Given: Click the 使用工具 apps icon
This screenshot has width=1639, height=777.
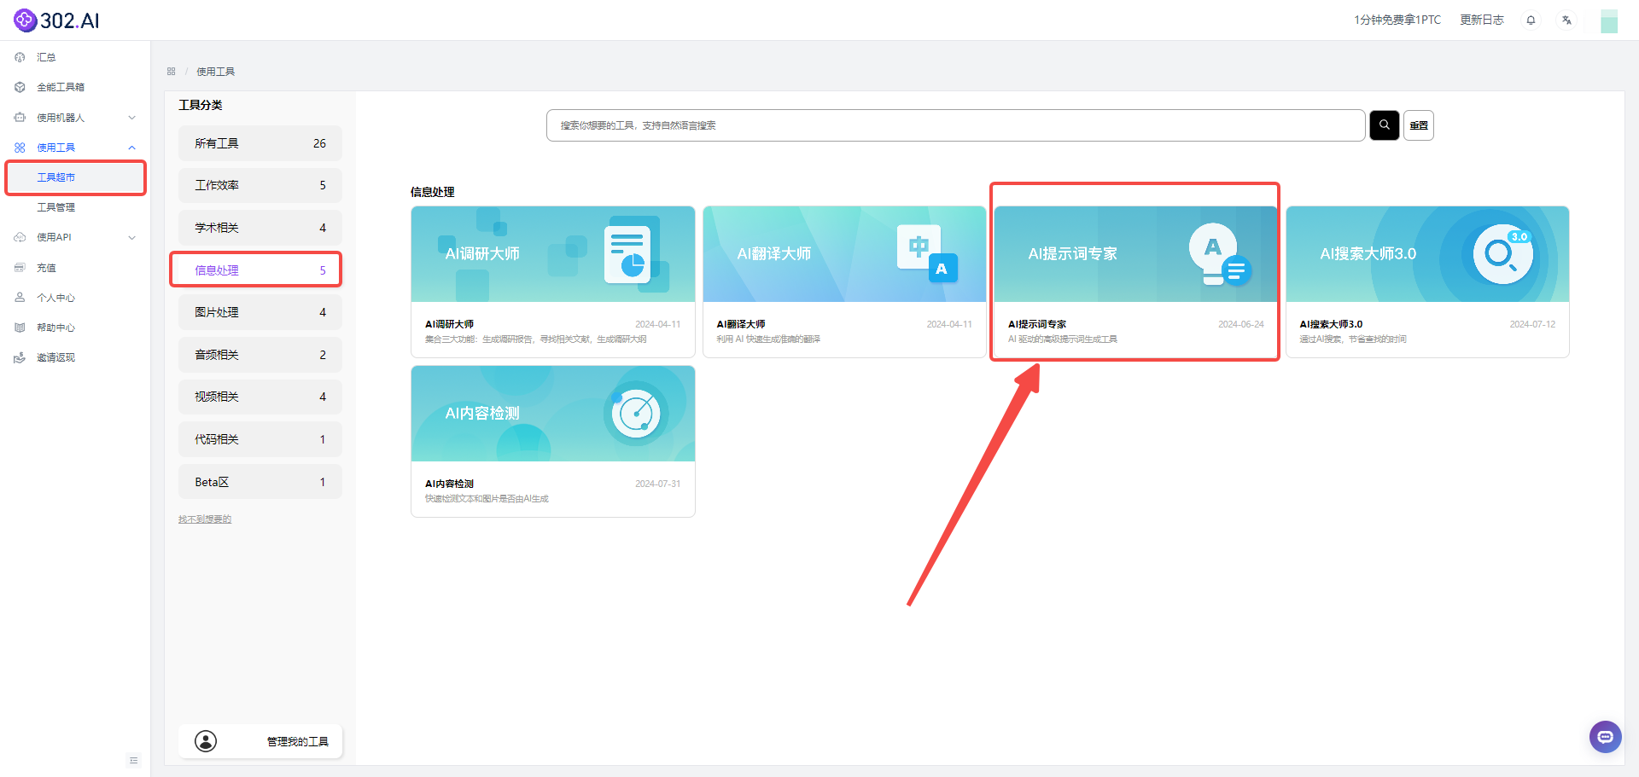Looking at the screenshot, I should [20, 148].
